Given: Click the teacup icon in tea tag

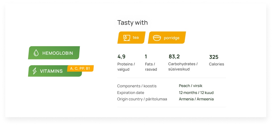Looking at the screenshot, I should (127, 38).
